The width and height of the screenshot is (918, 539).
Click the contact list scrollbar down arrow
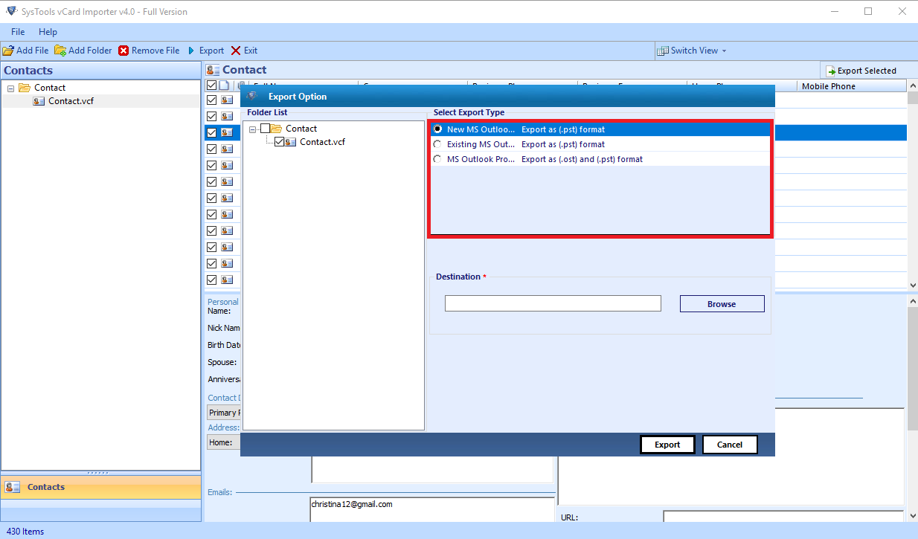913,285
